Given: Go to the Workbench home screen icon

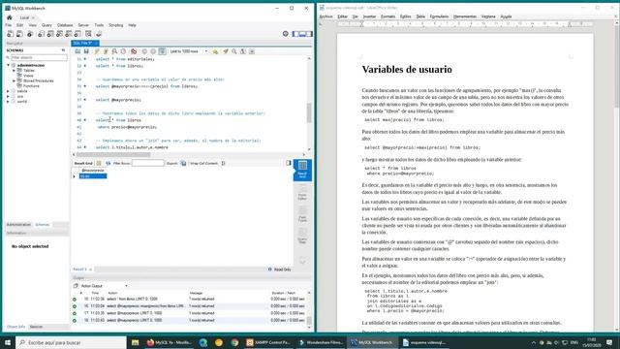Looking at the screenshot, I should tap(10, 17).
